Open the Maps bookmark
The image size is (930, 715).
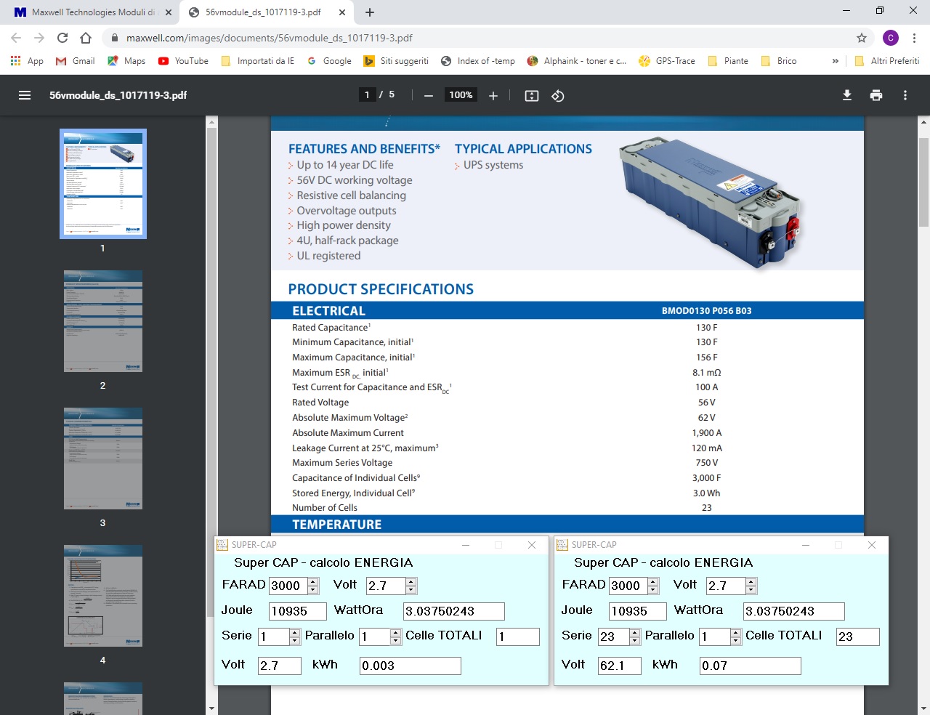click(x=126, y=61)
